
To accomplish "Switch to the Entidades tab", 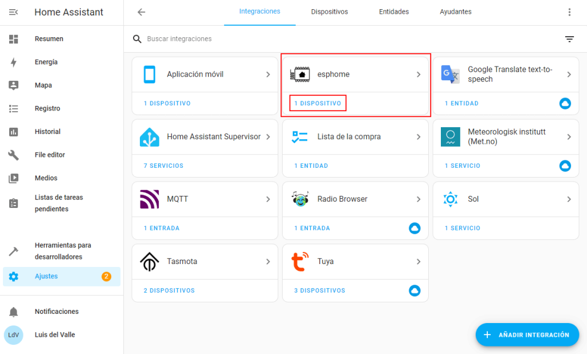I will [394, 12].
